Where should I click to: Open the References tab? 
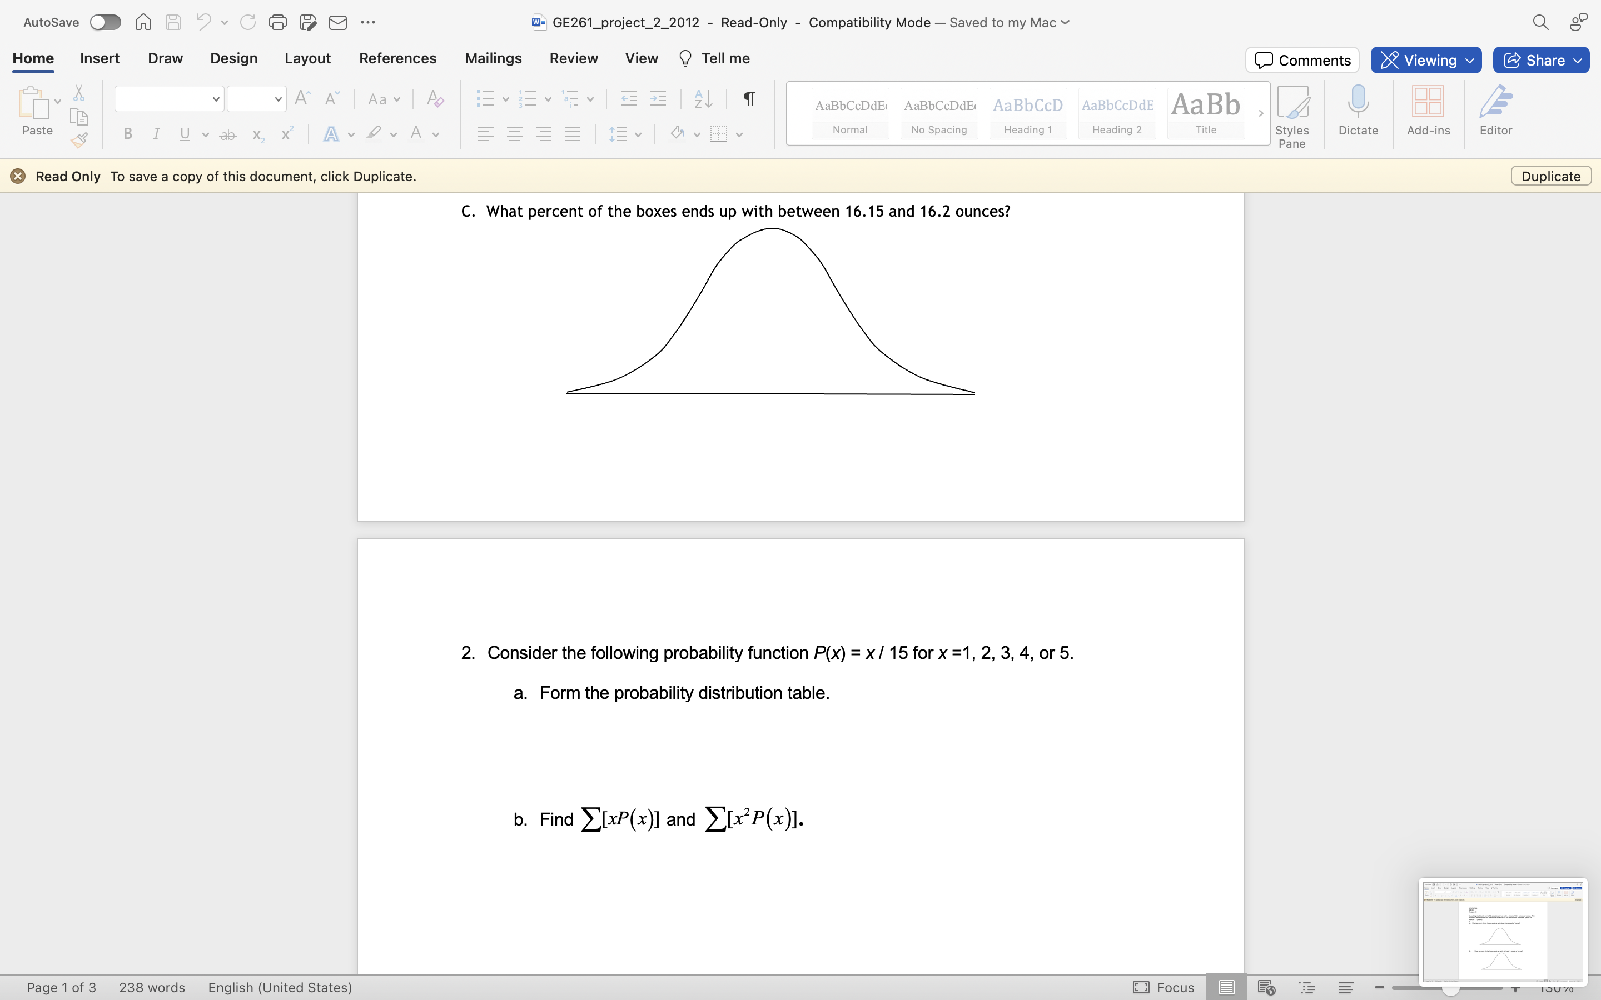(x=397, y=58)
